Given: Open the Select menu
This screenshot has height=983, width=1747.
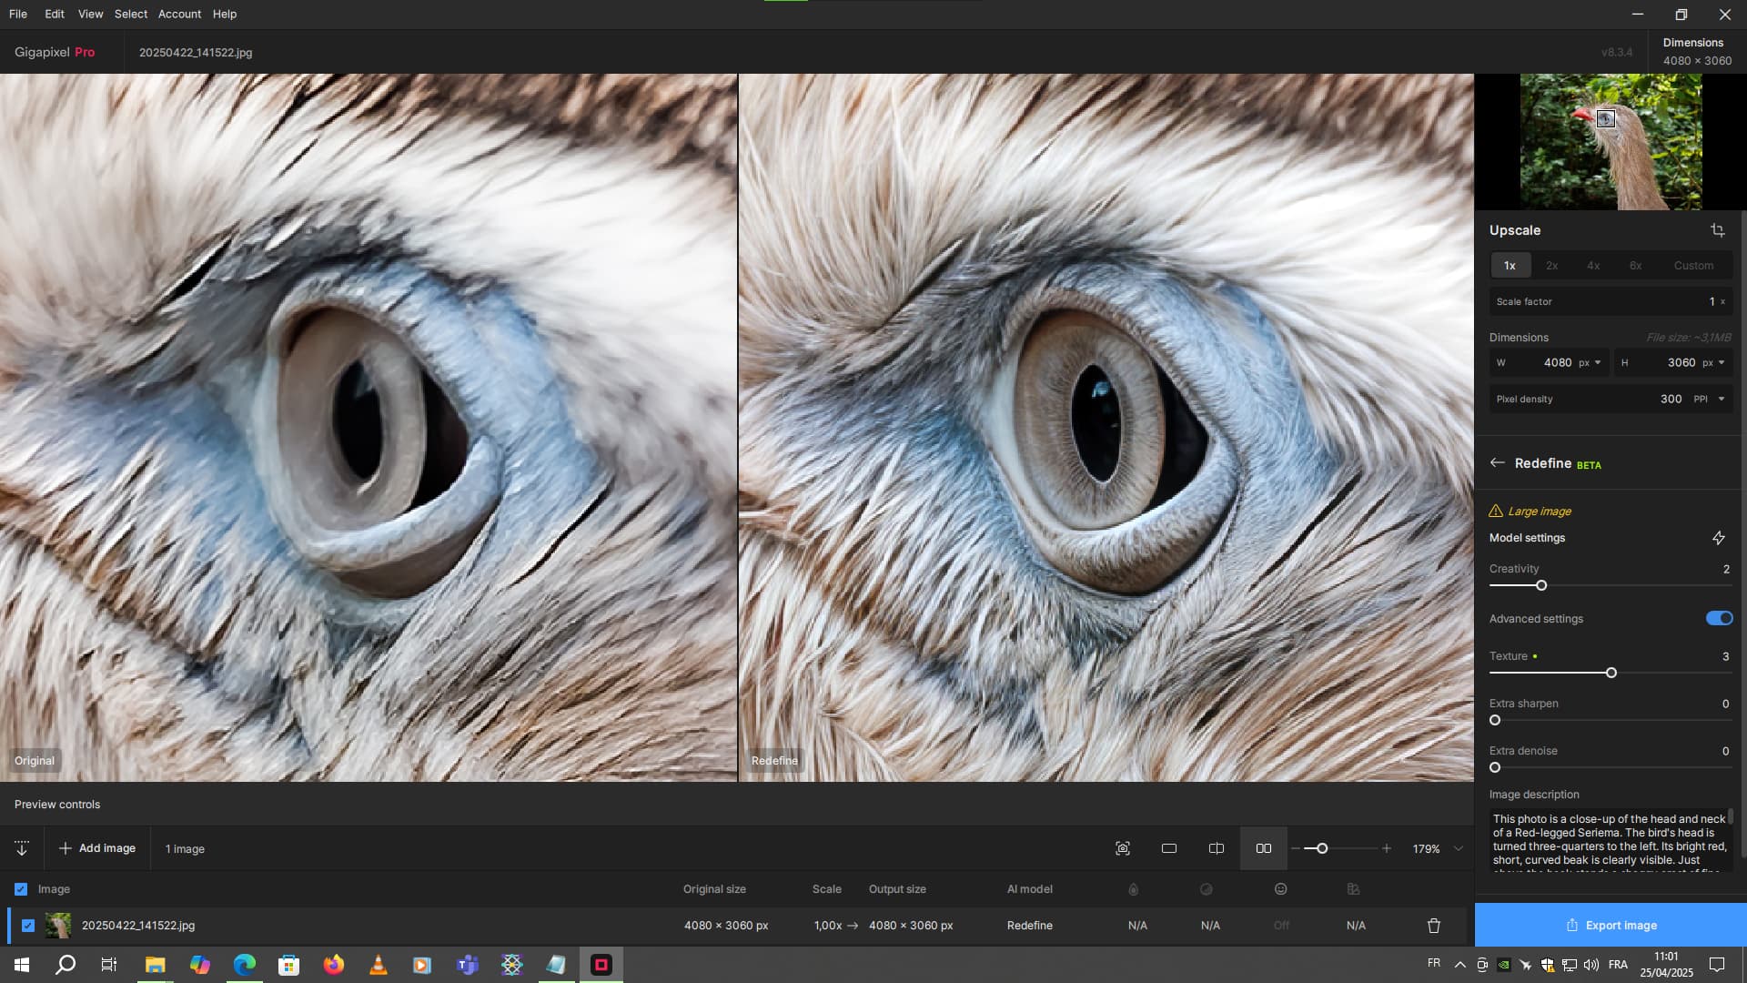Looking at the screenshot, I should click(x=130, y=14).
